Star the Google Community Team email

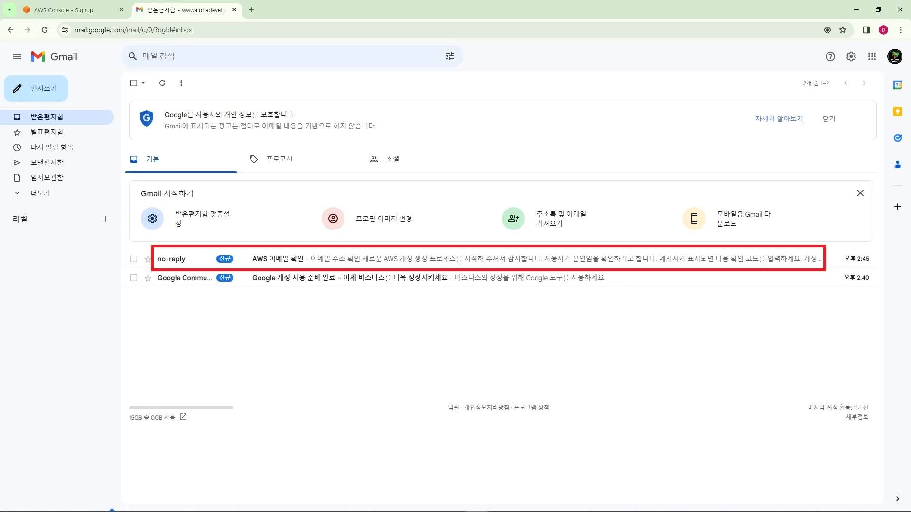pyautogui.click(x=148, y=278)
